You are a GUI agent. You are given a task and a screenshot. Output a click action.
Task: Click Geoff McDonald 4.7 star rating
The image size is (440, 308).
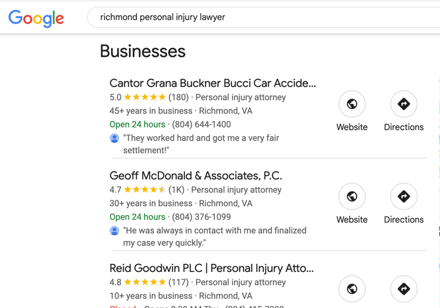point(145,190)
